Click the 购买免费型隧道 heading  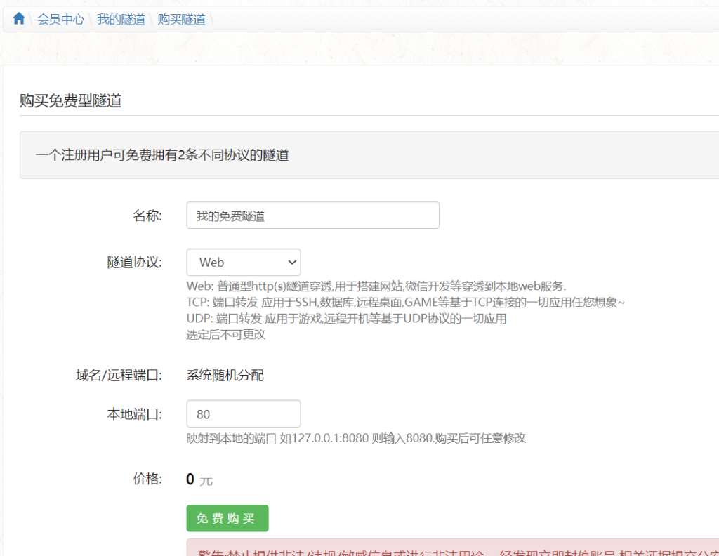point(70,100)
